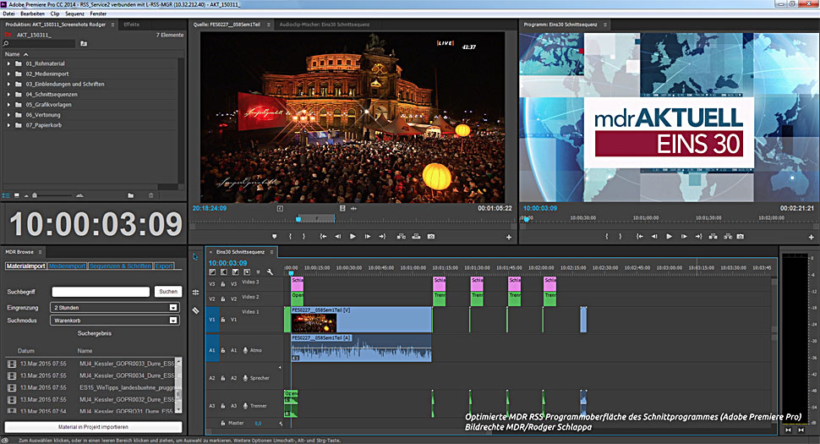Create new bin in Project panel
The width and height of the screenshot is (820, 444).
(x=131, y=195)
